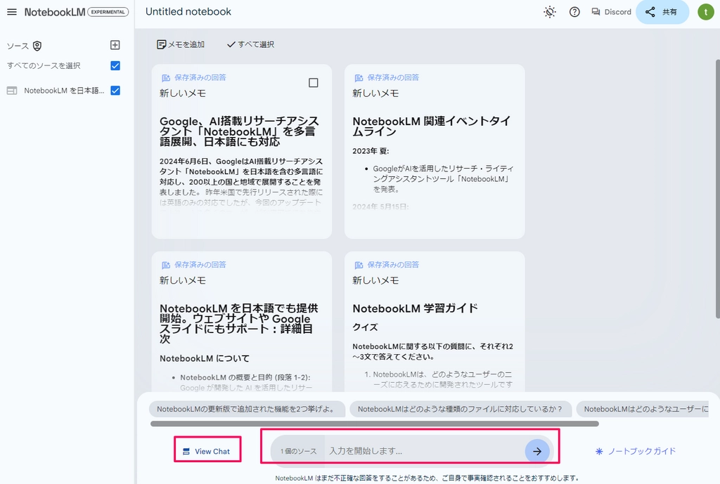Screen dimensions: 720x484
Task: Click the Untitled notebook title
Action: click(188, 12)
